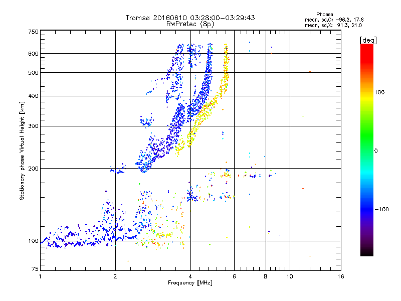Click the y-axis tick label '750'
The image size is (401, 301).
[x=33, y=32]
